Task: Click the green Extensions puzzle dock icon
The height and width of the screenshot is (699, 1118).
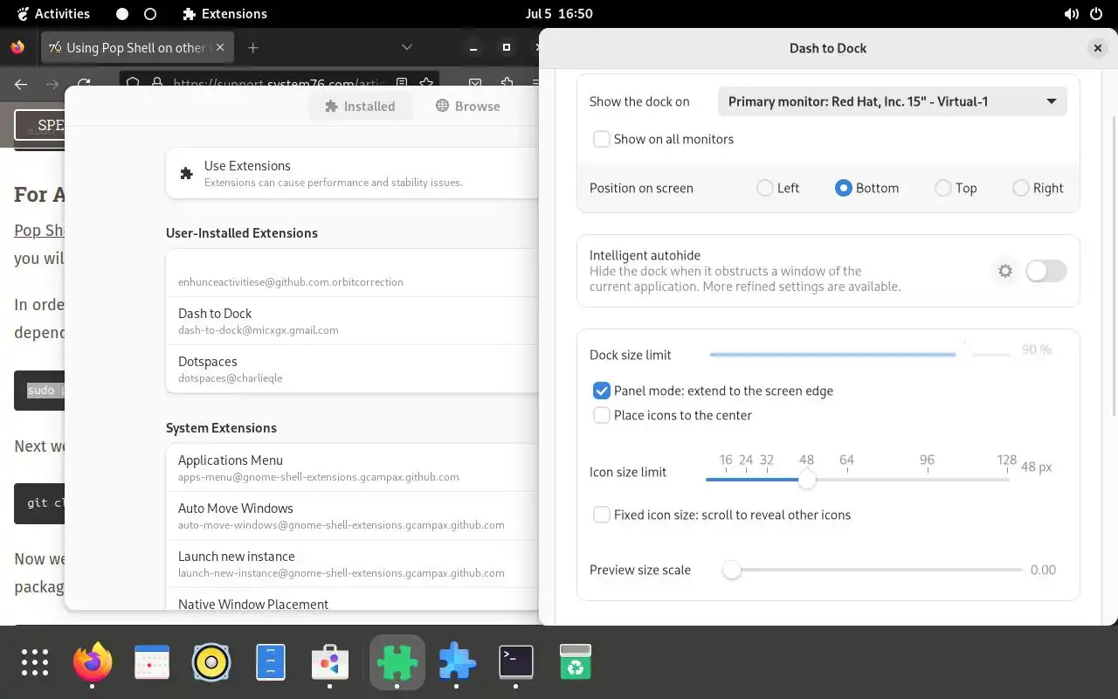Action: point(397,662)
